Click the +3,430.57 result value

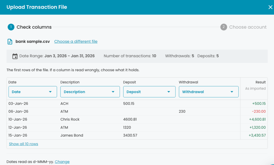click(257, 135)
